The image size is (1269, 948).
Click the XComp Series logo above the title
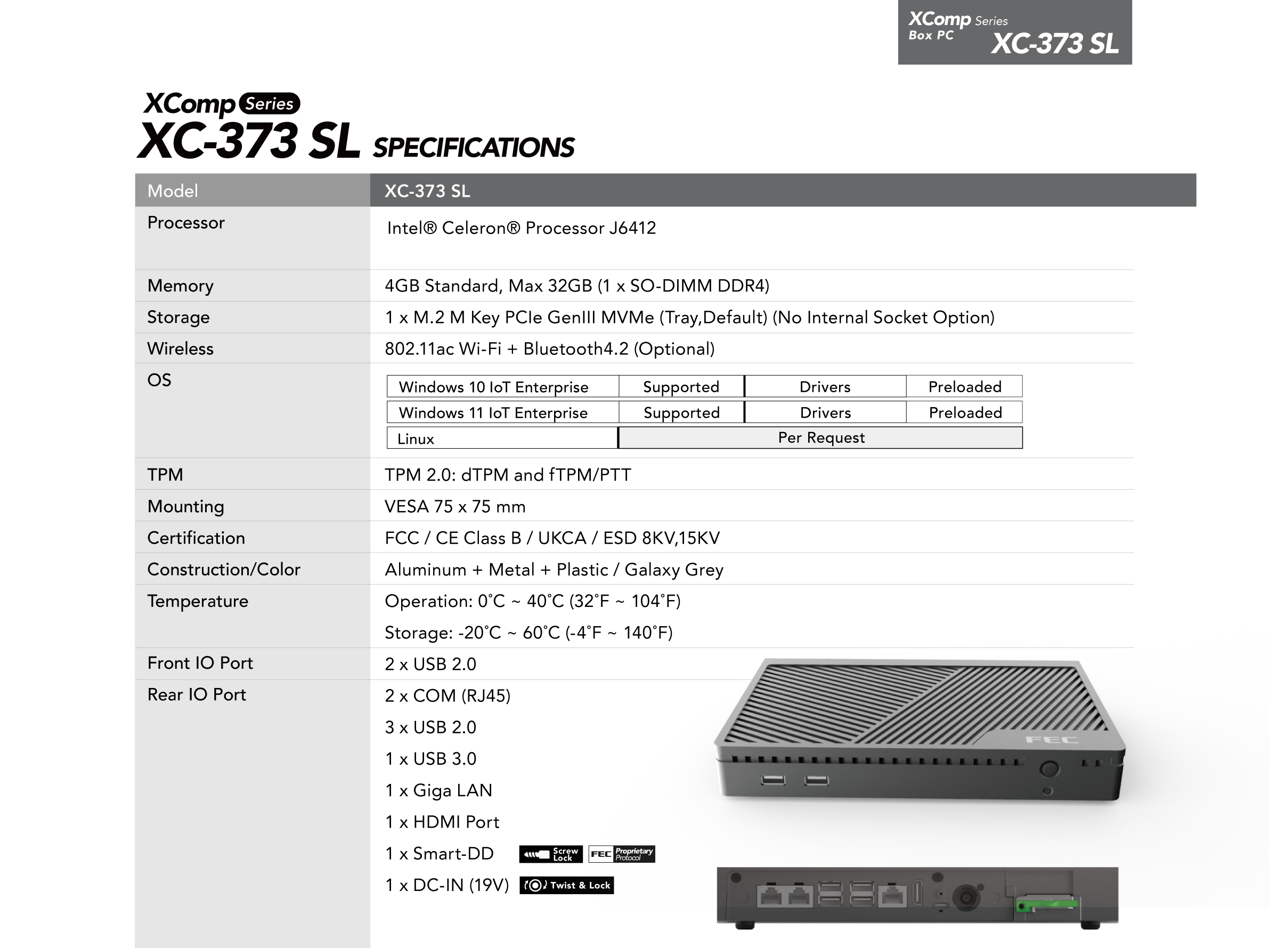[x=222, y=104]
